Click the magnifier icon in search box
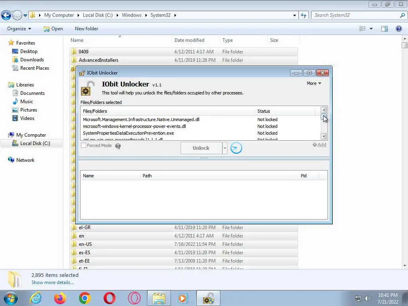This screenshot has width=408, height=306. 402,15
